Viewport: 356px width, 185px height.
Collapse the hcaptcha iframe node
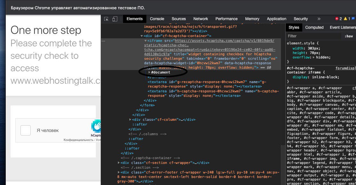click(145, 41)
